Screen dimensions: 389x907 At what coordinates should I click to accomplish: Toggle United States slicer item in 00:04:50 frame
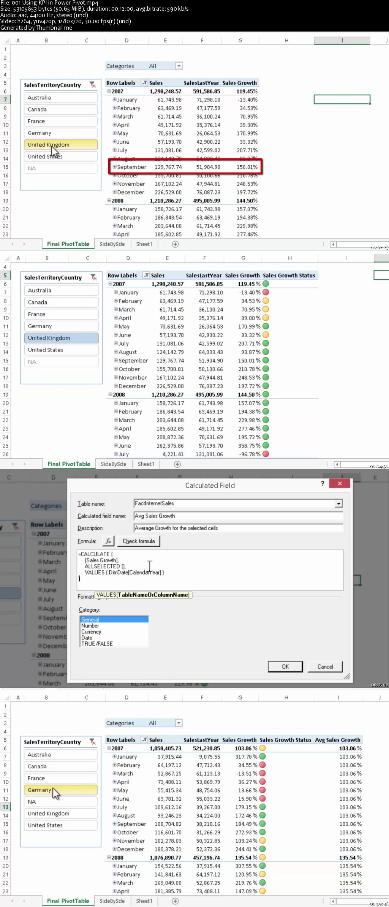(x=62, y=350)
